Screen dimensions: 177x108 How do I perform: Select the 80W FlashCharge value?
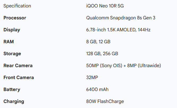pos(105,101)
